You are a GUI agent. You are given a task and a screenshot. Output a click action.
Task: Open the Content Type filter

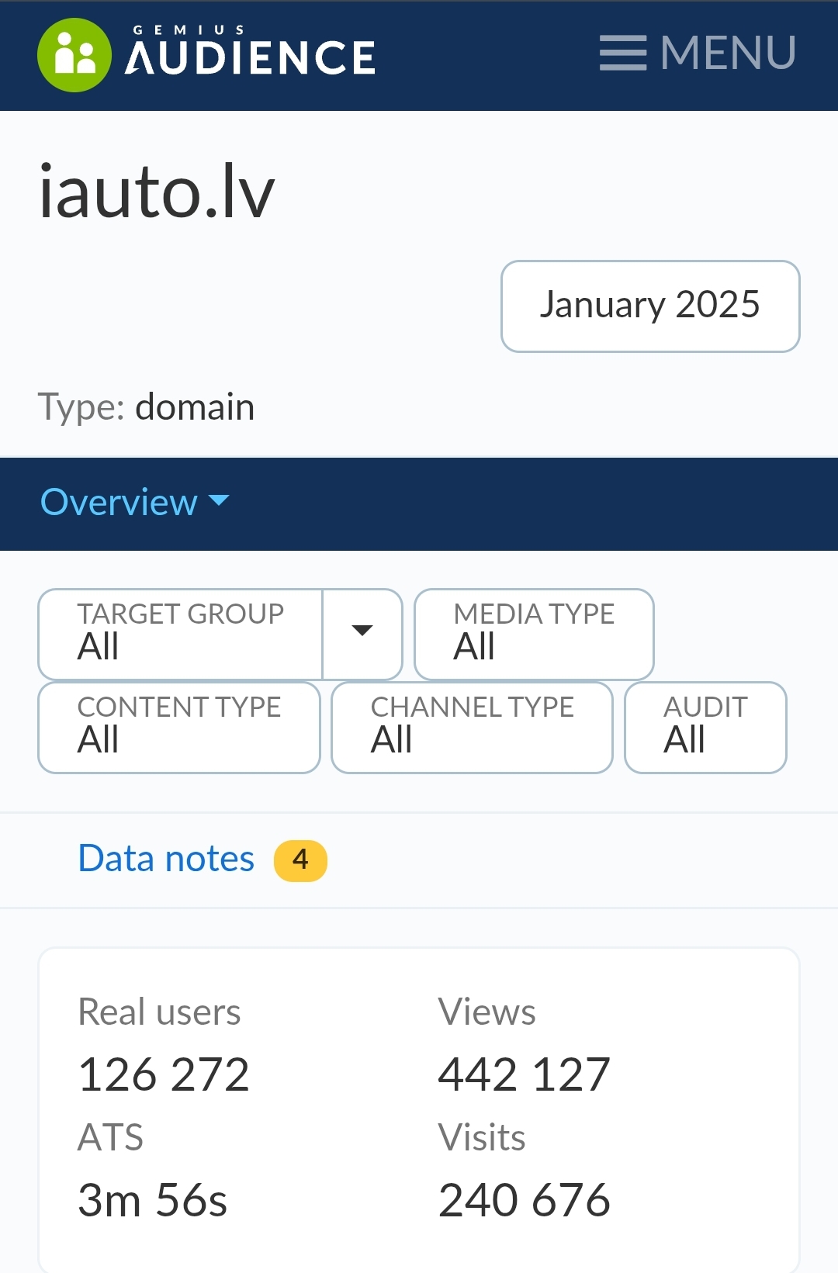tap(179, 727)
